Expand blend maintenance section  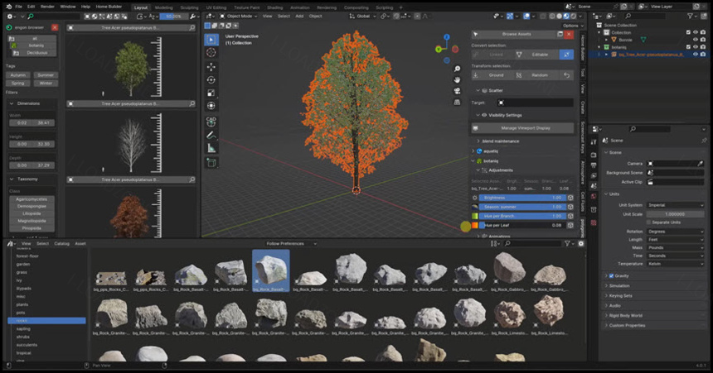click(x=478, y=141)
